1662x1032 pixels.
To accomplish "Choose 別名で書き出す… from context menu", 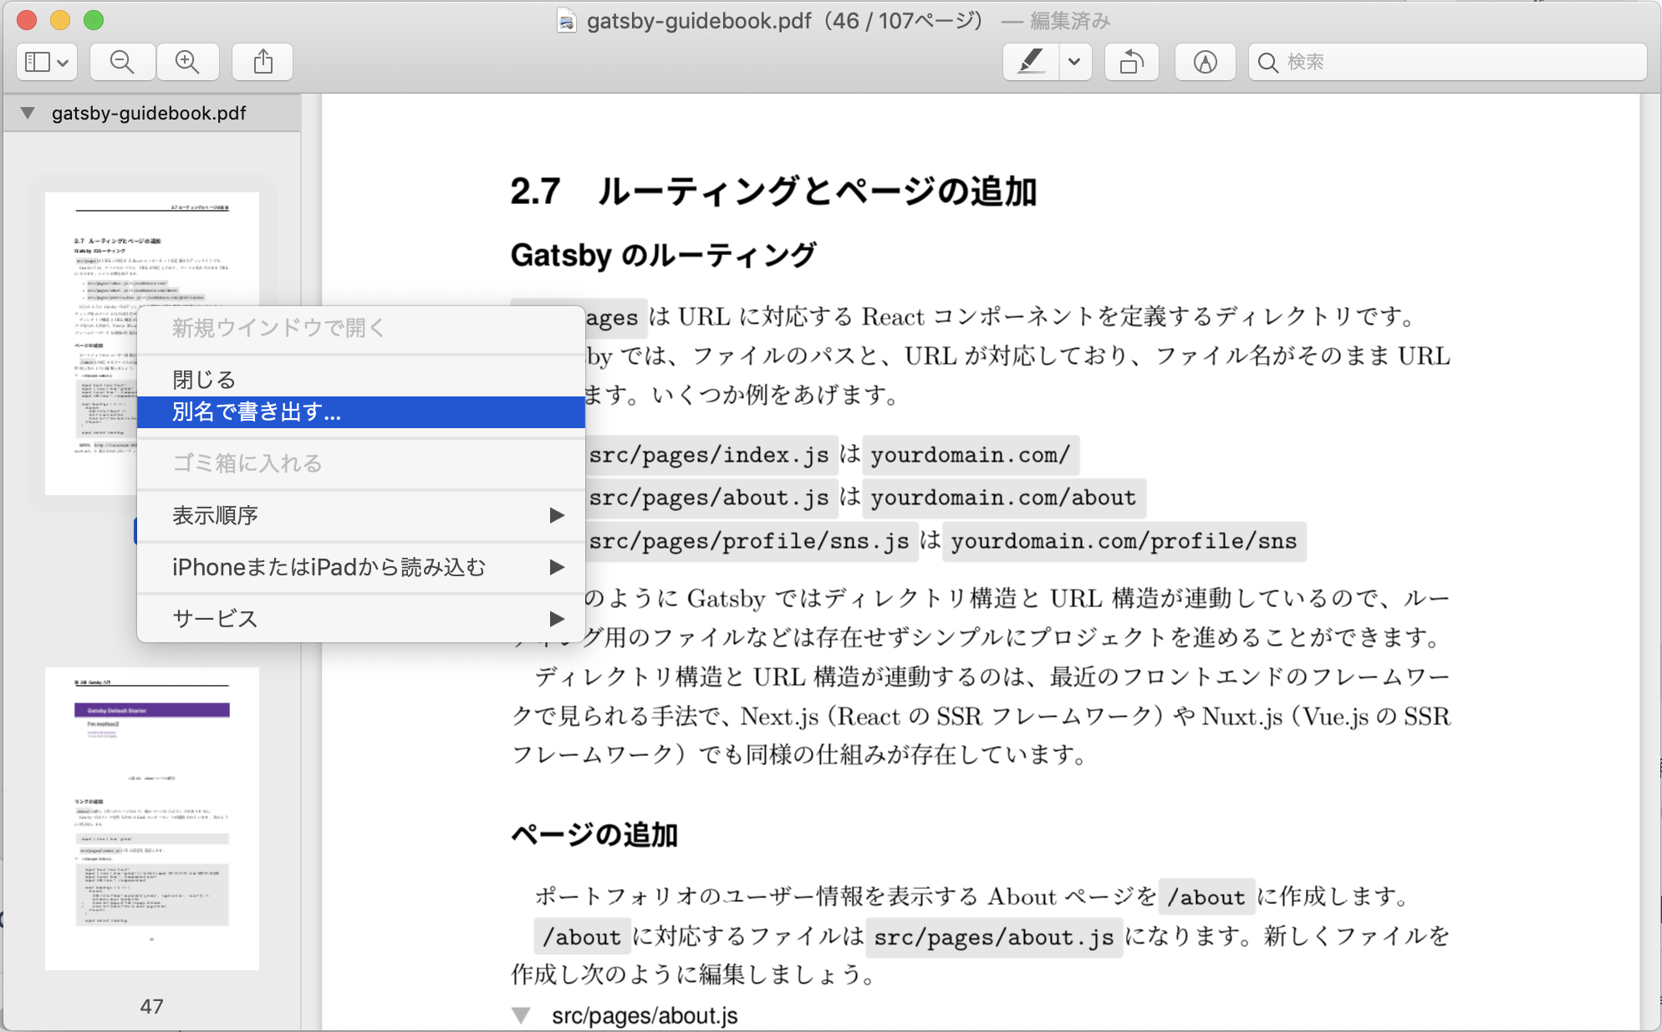I will (x=360, y=411).
